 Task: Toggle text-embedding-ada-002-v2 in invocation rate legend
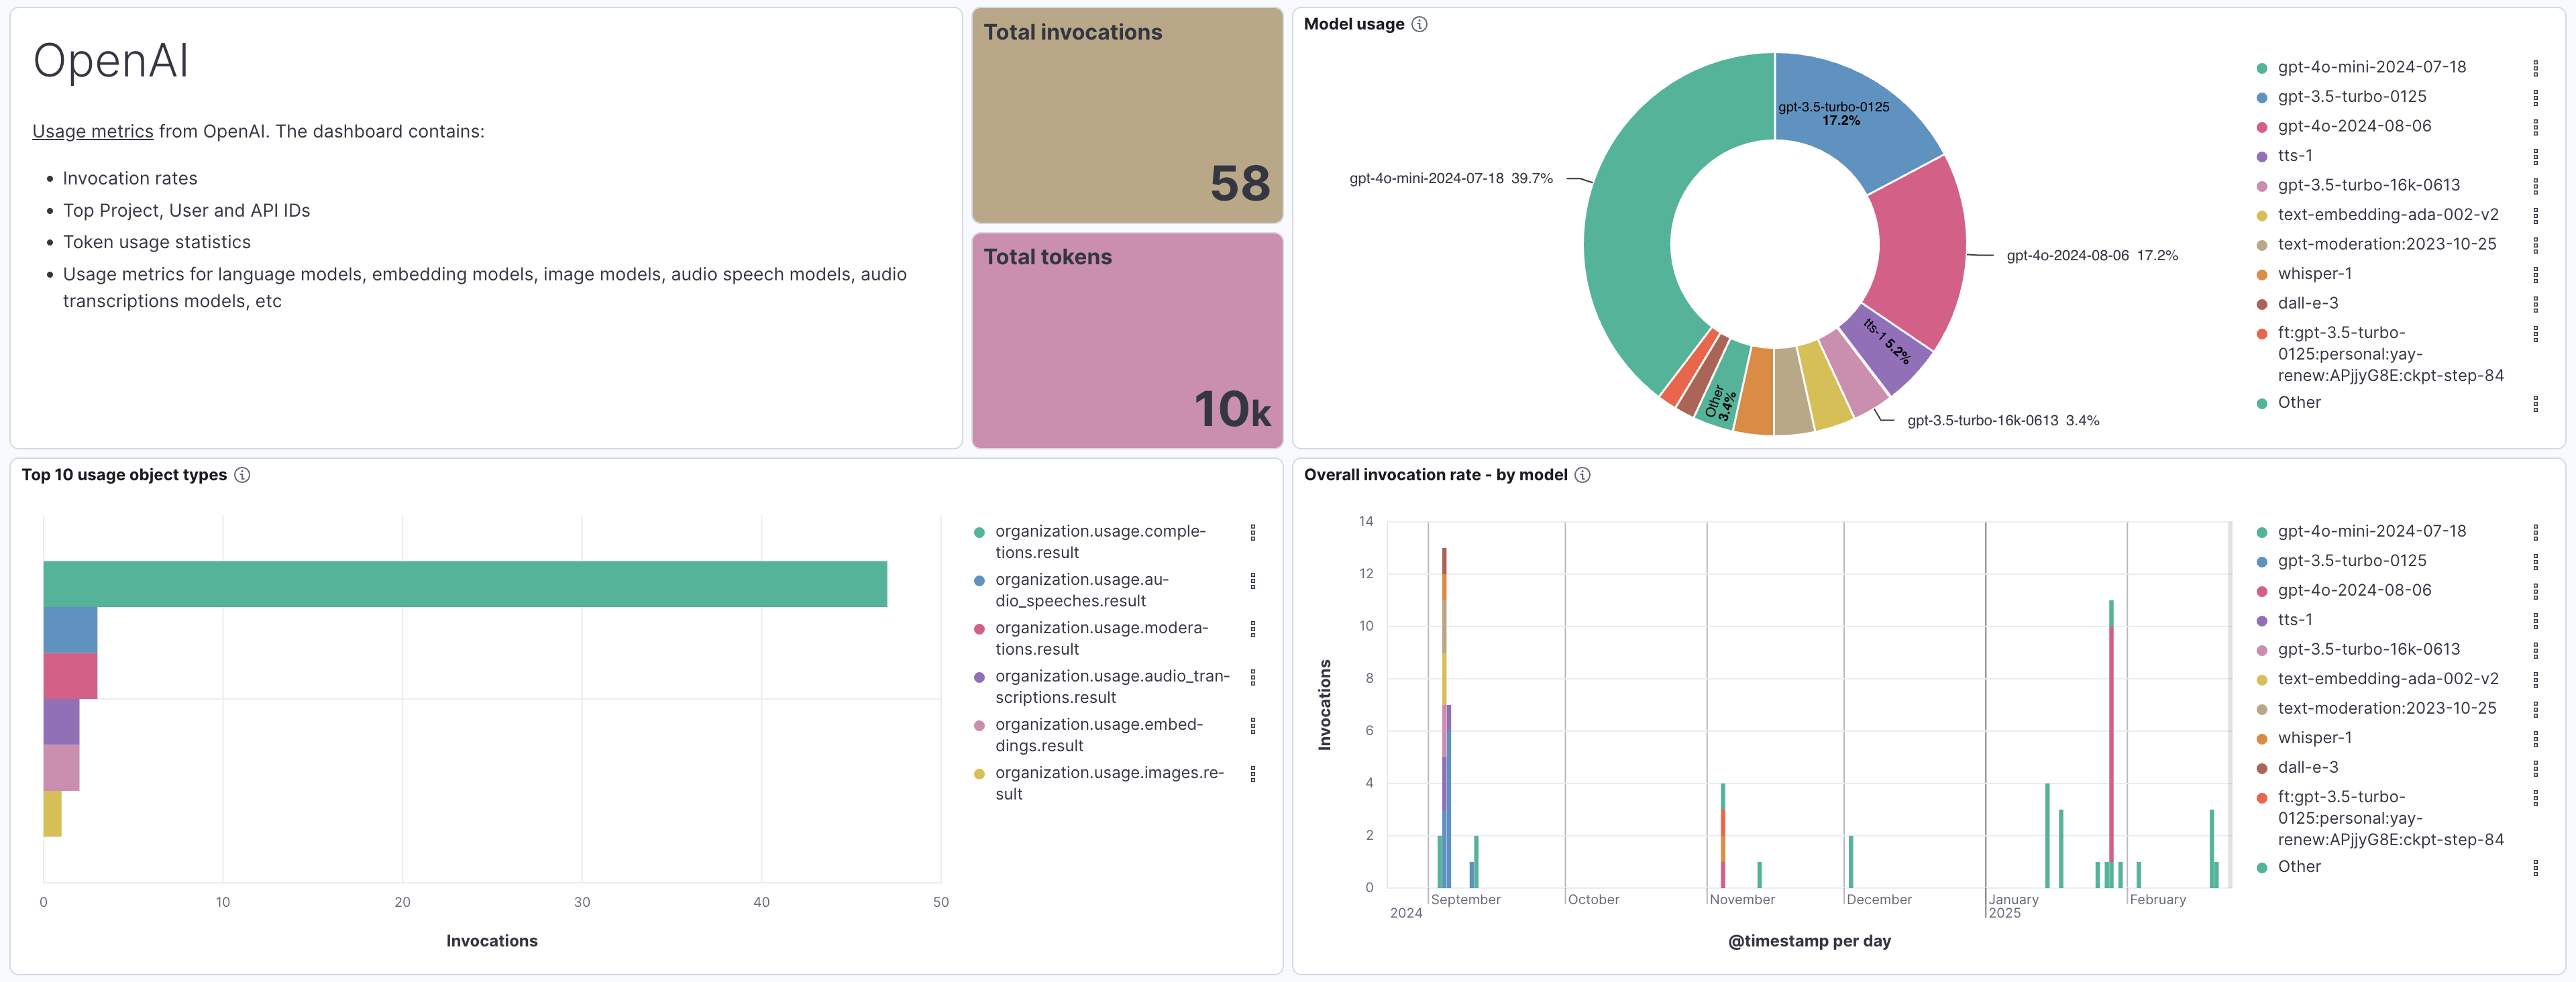2387,679
